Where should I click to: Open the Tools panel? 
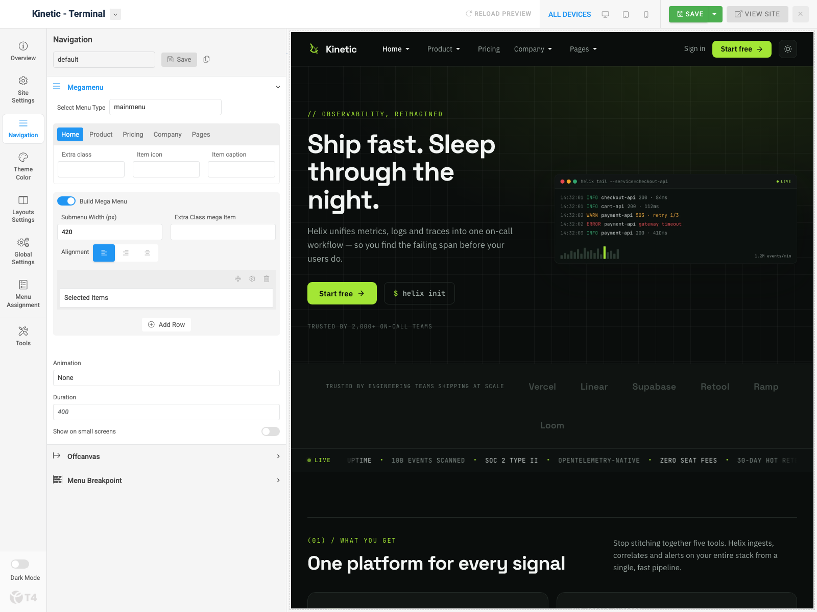[x=23, y=336]
